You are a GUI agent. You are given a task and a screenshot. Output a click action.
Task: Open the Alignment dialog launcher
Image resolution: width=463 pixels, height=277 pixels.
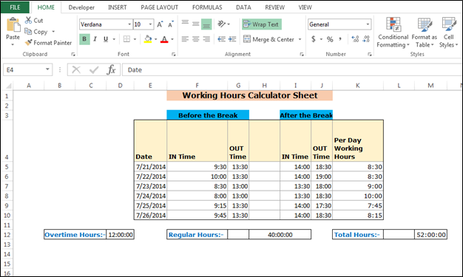tap(302, 54)
